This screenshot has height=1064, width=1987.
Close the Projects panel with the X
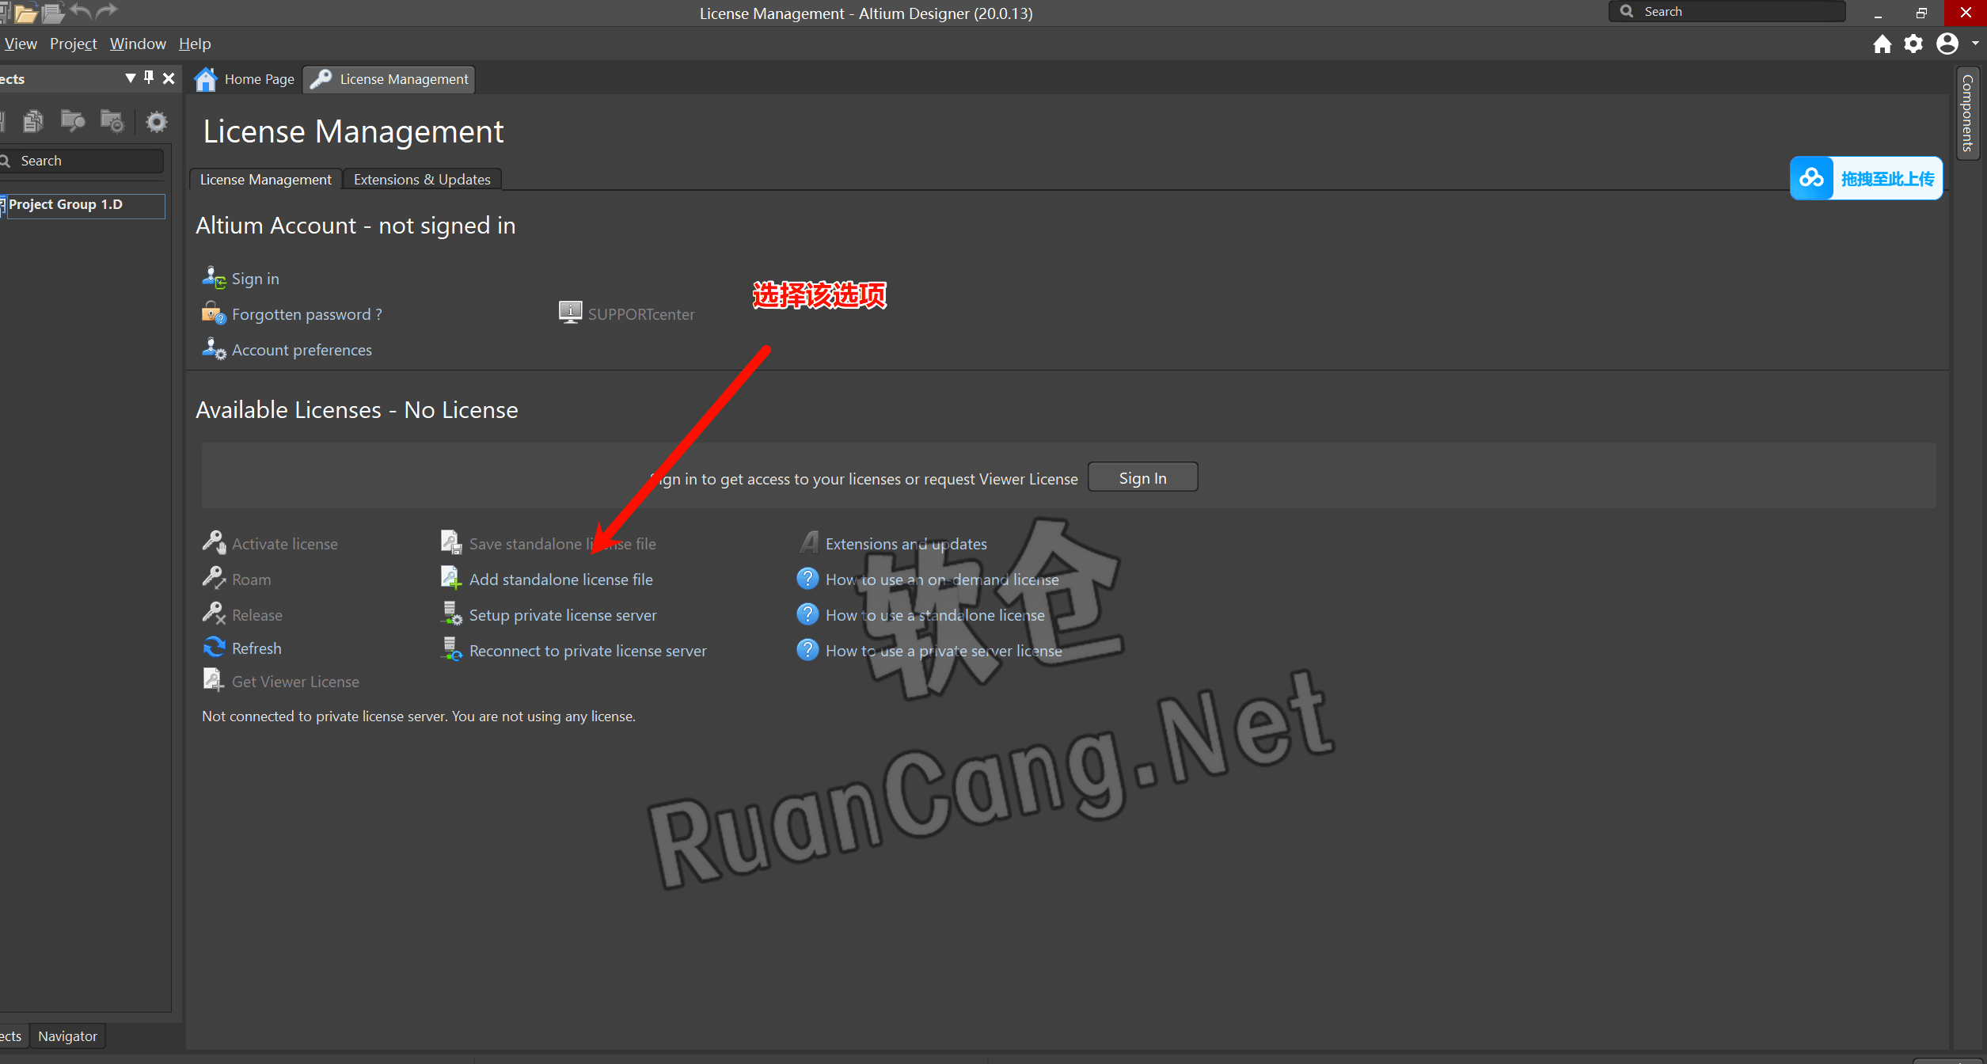point(169,78)
